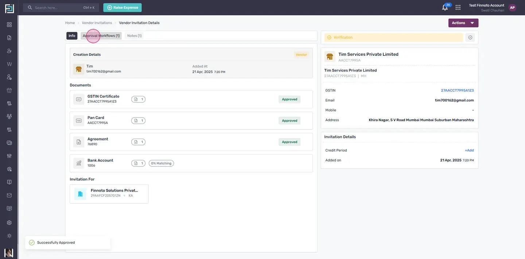The image size is (525, 259).
Task: Open GSTIN Certificate file count badge
Action: pos(138,99)
